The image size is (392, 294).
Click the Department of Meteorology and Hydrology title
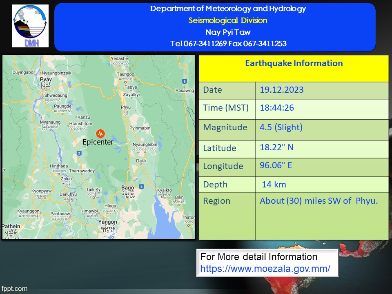point(228,9)
